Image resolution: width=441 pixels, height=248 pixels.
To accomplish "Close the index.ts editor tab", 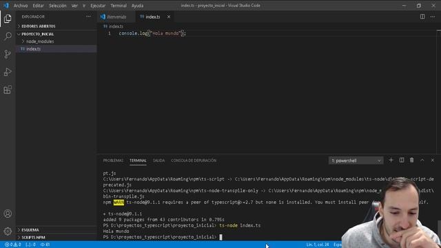I will pyautogui.click(x=169, y=17).
